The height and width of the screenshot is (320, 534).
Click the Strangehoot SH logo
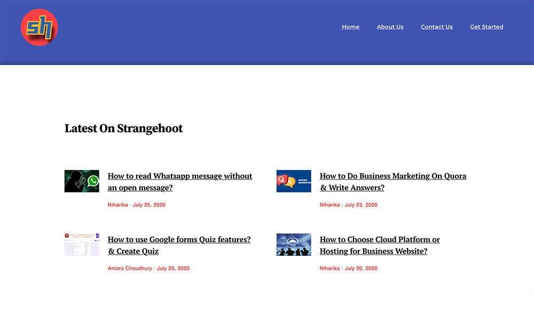39,27
